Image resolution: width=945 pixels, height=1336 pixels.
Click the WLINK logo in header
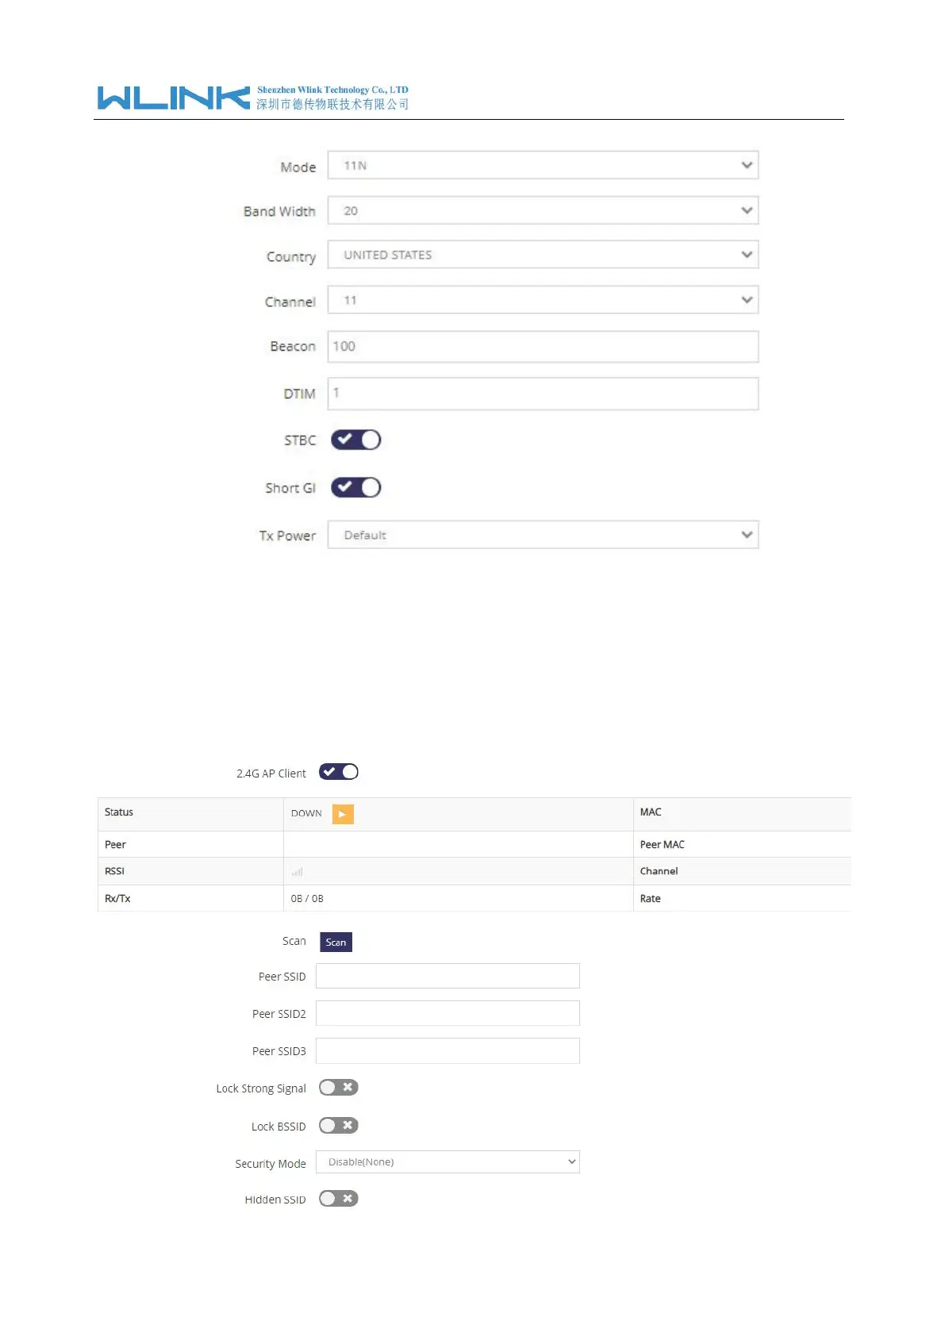click(x=174, y=98)
